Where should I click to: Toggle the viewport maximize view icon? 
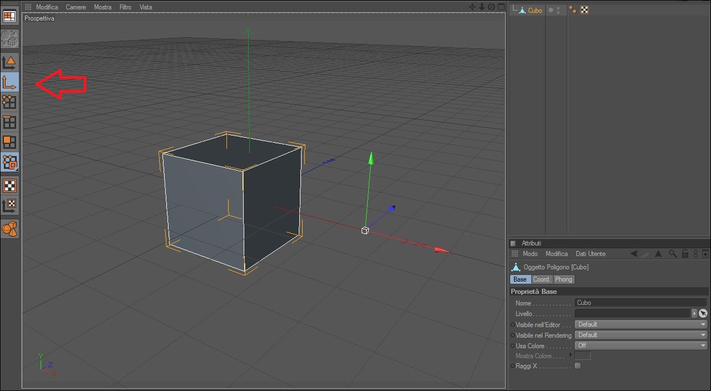coord(501,7)
